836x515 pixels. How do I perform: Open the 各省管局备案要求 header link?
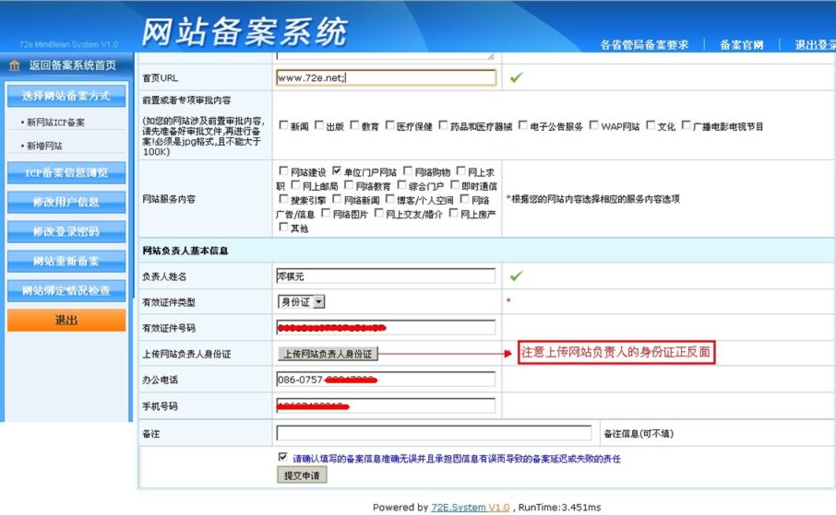644,45
